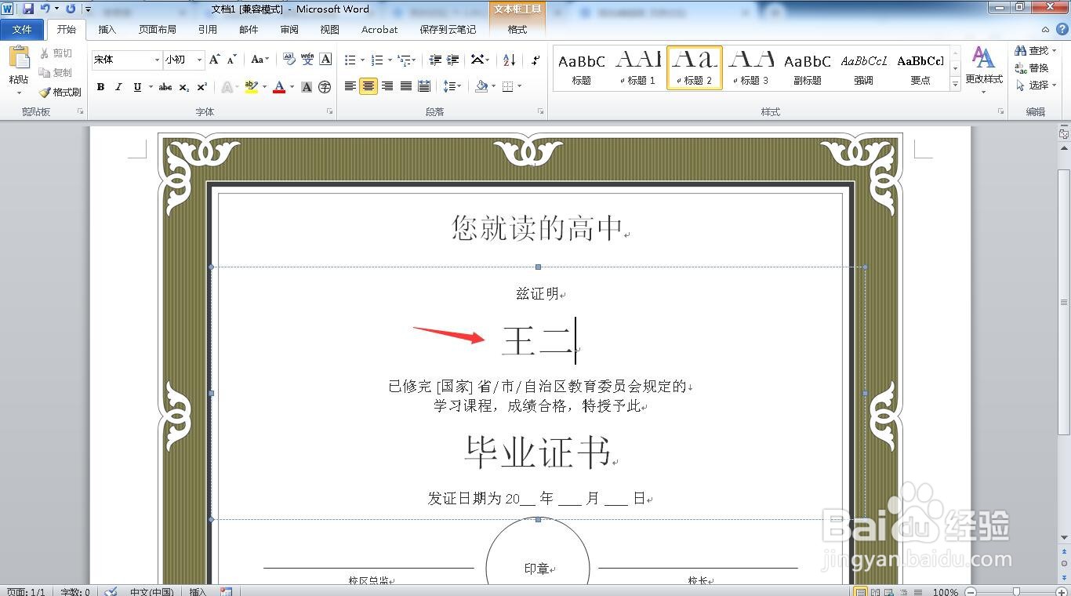Screen dimensions: 1071x596
Task: Open the font name (宋体) dropdown
Action: coord(157,60)
